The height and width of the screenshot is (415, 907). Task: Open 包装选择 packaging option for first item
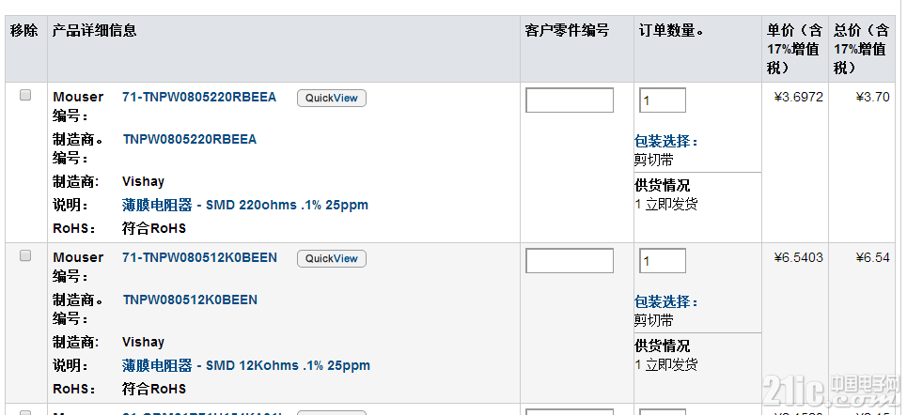click(666, 142)
